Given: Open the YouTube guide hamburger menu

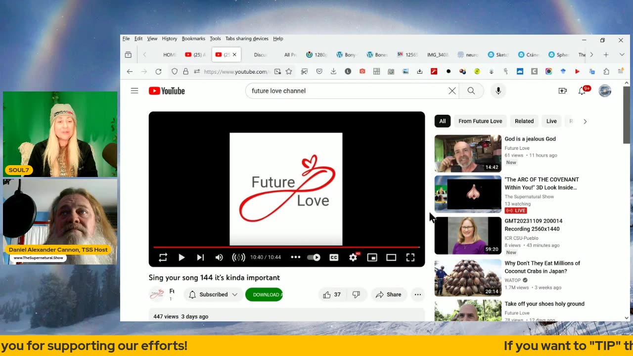Looking at the screenshot, I should (135, 91).
